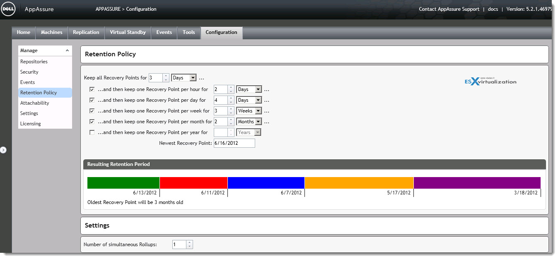Click the purple retention period segment
The width and height of the screenshot is (558, 259).
pyautogui.click(x=477, y=183)
